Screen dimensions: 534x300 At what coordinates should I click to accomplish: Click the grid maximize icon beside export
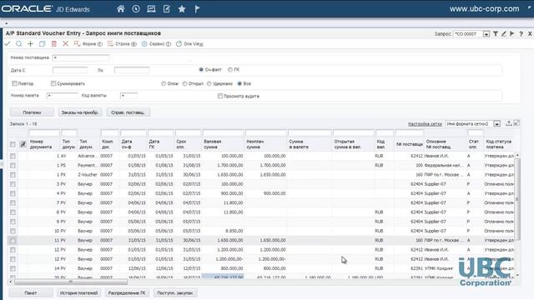click(516, 123)
